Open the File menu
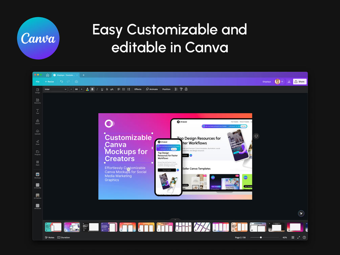The image size is (340, 255). (38, 82)
